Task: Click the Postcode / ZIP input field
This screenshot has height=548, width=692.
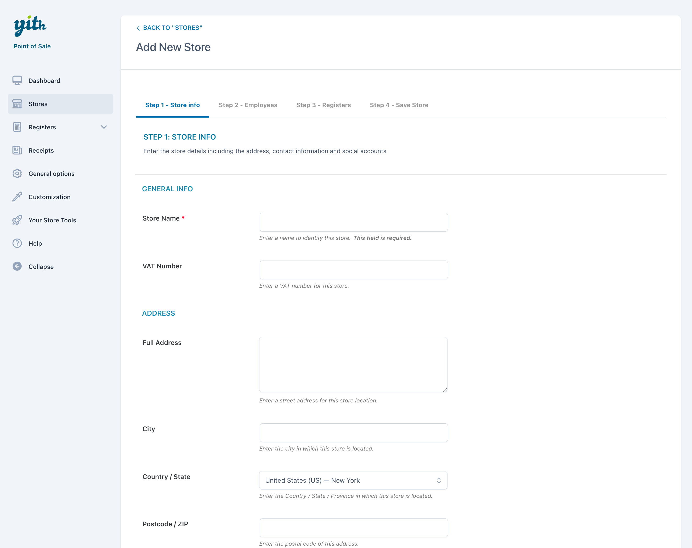Action: pos(353,527)
